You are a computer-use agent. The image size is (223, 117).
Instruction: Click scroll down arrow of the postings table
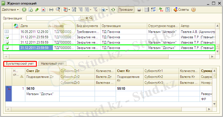(215, 104)
